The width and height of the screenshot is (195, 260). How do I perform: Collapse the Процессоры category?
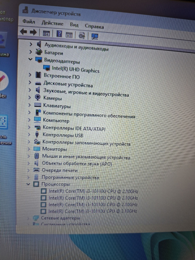click(x=28, y=184)
